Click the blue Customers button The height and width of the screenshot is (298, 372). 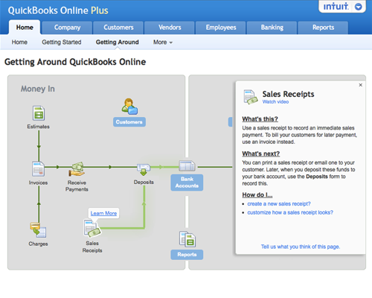tap(129, 122)
